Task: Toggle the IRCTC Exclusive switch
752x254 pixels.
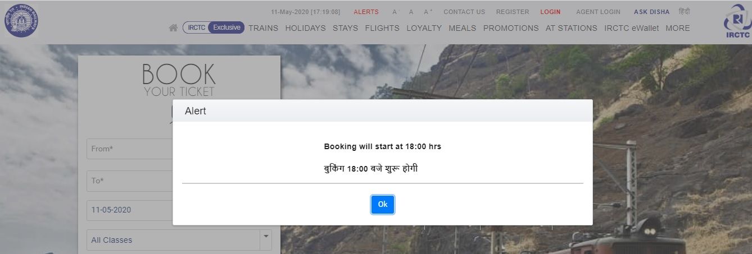Action: coord(214,27)
